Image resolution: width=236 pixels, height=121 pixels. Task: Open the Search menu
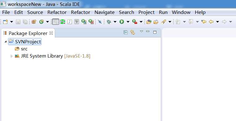pos(126,12)
